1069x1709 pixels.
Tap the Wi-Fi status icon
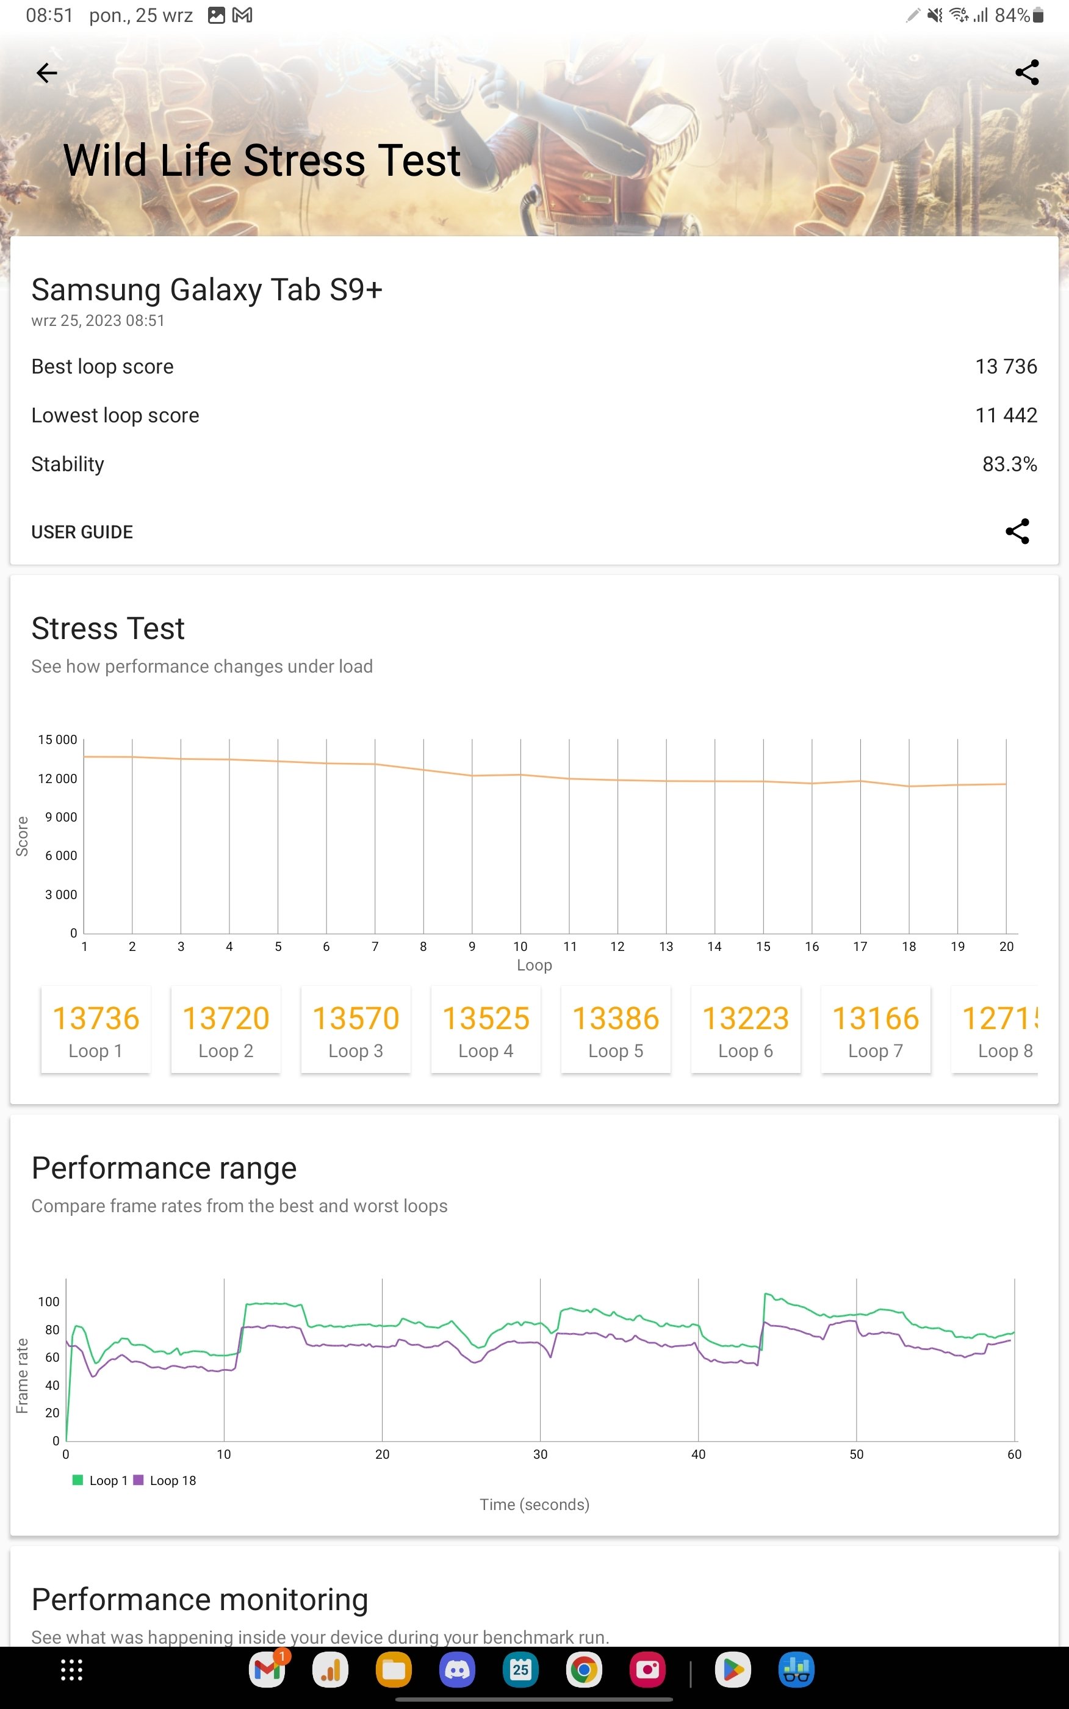pyautogui.click(x=959, y=15)
